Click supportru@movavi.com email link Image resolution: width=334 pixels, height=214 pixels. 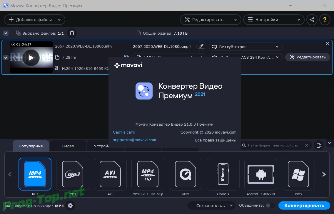point(134,140)
